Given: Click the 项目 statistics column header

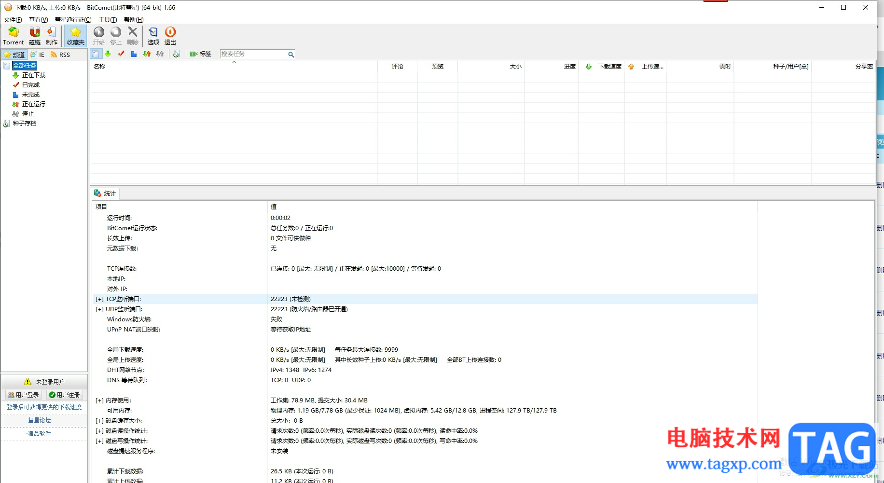Looking at the screenshot, I should click(x=180, y=207).
